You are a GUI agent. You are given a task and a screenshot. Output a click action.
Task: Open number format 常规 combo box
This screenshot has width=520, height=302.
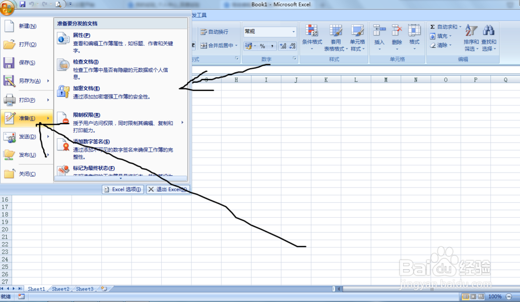tap(269, 32)
